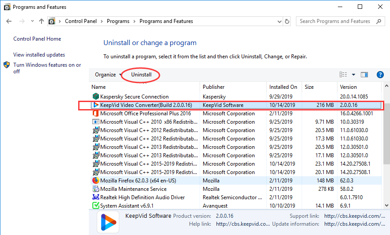Image resolution: width=390 pixels, height=235 pixels.
Task: Click the Control Panel icon in address bar
Action: pos(52,21)
